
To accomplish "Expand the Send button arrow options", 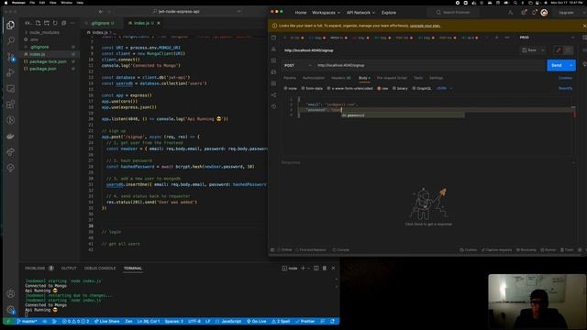I will pyautogui.click(x=570, y=65).
